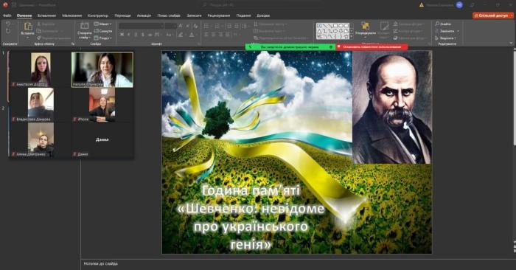
Task: Click the Undo icon in the ribbon
Action: [8, 24]
